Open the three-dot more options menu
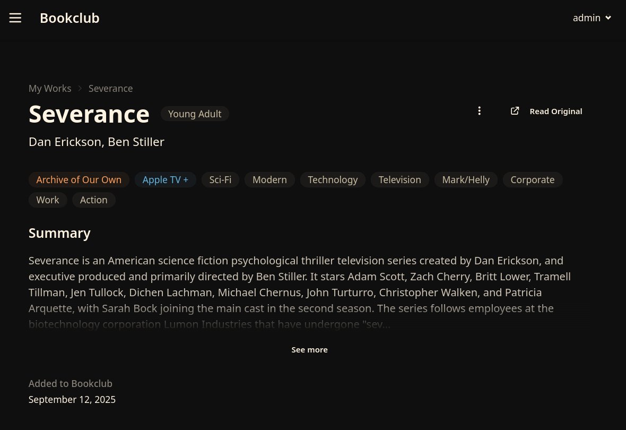Viewport: 626px width, 430px height. [x=480, y=111]
